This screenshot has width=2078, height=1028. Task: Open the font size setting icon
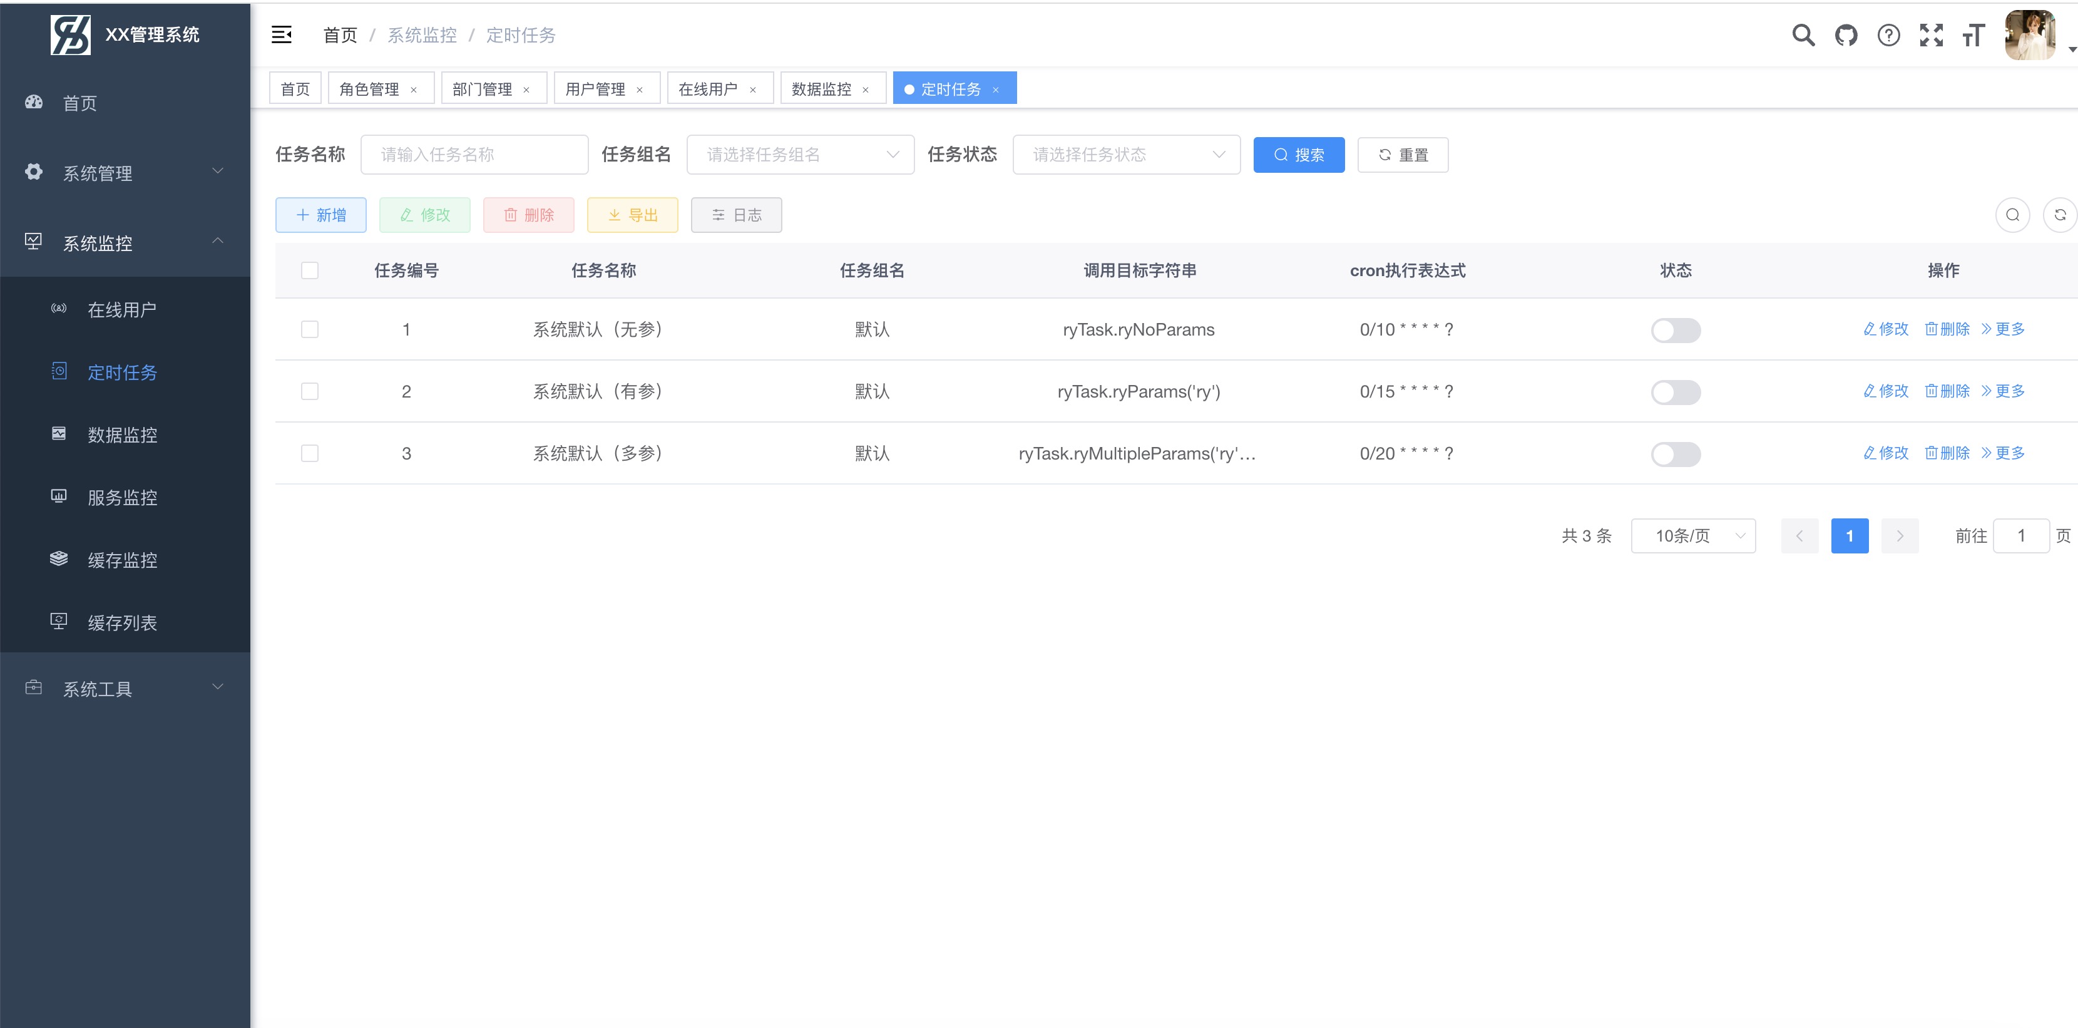tap(1973, 34)
